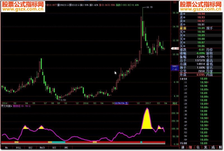Click the :29 tick row
Image resolution: width=224 pixels, height=151 pixels.
(x=201, y=104)
